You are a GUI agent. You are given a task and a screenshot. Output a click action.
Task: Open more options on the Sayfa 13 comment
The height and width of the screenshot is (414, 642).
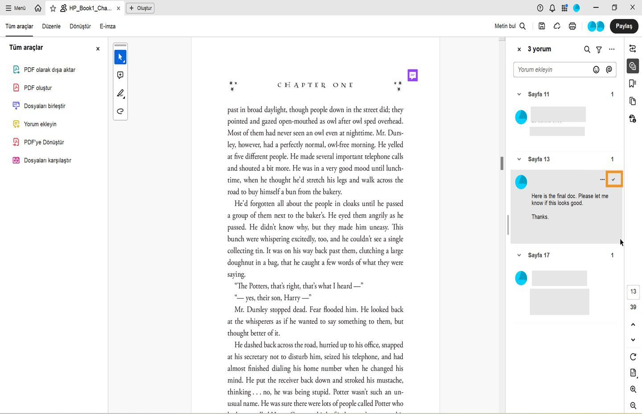tap(602, 179)
